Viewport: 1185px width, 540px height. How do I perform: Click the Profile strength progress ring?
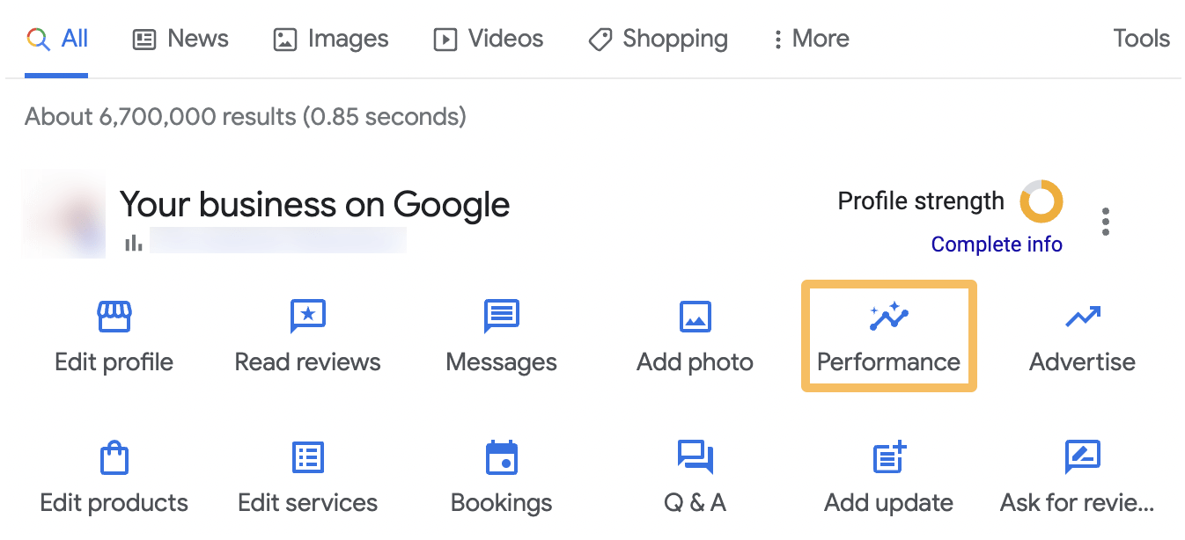coord(1041,201)
